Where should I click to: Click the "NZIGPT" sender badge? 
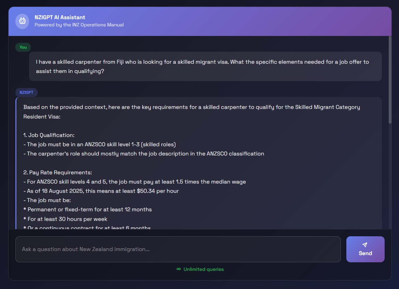pyautogui.click(x=26, y=92)
